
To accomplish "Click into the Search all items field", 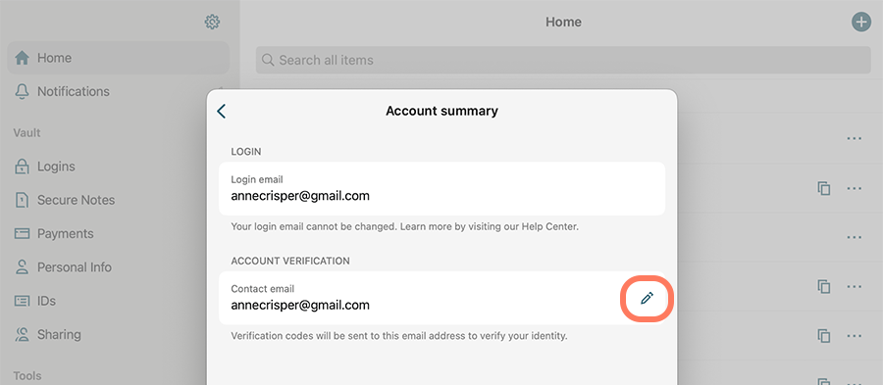I will [563, 60].
